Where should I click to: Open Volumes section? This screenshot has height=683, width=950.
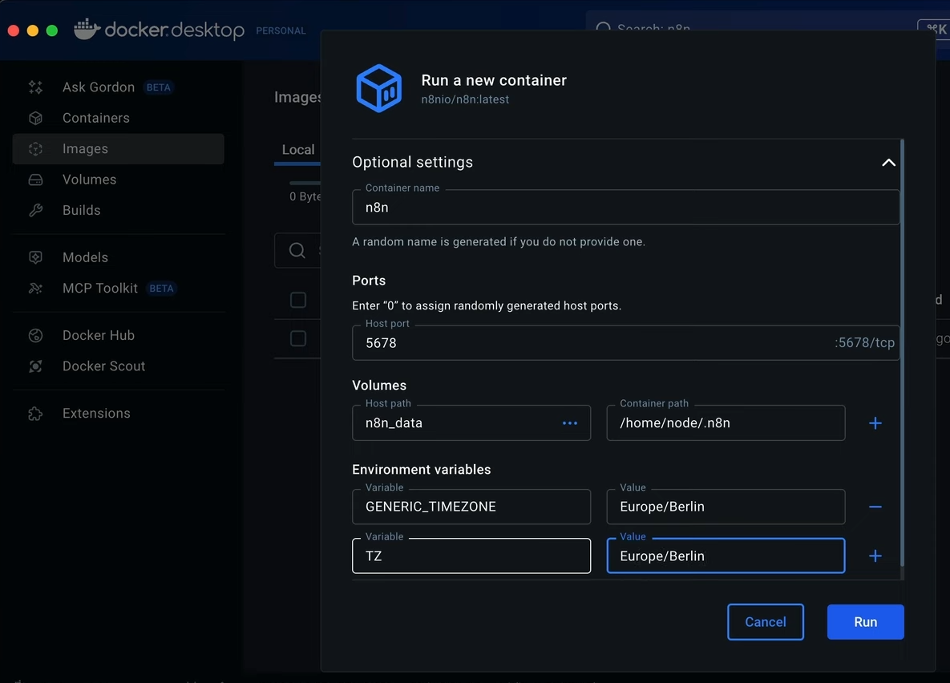pos(119,180)
